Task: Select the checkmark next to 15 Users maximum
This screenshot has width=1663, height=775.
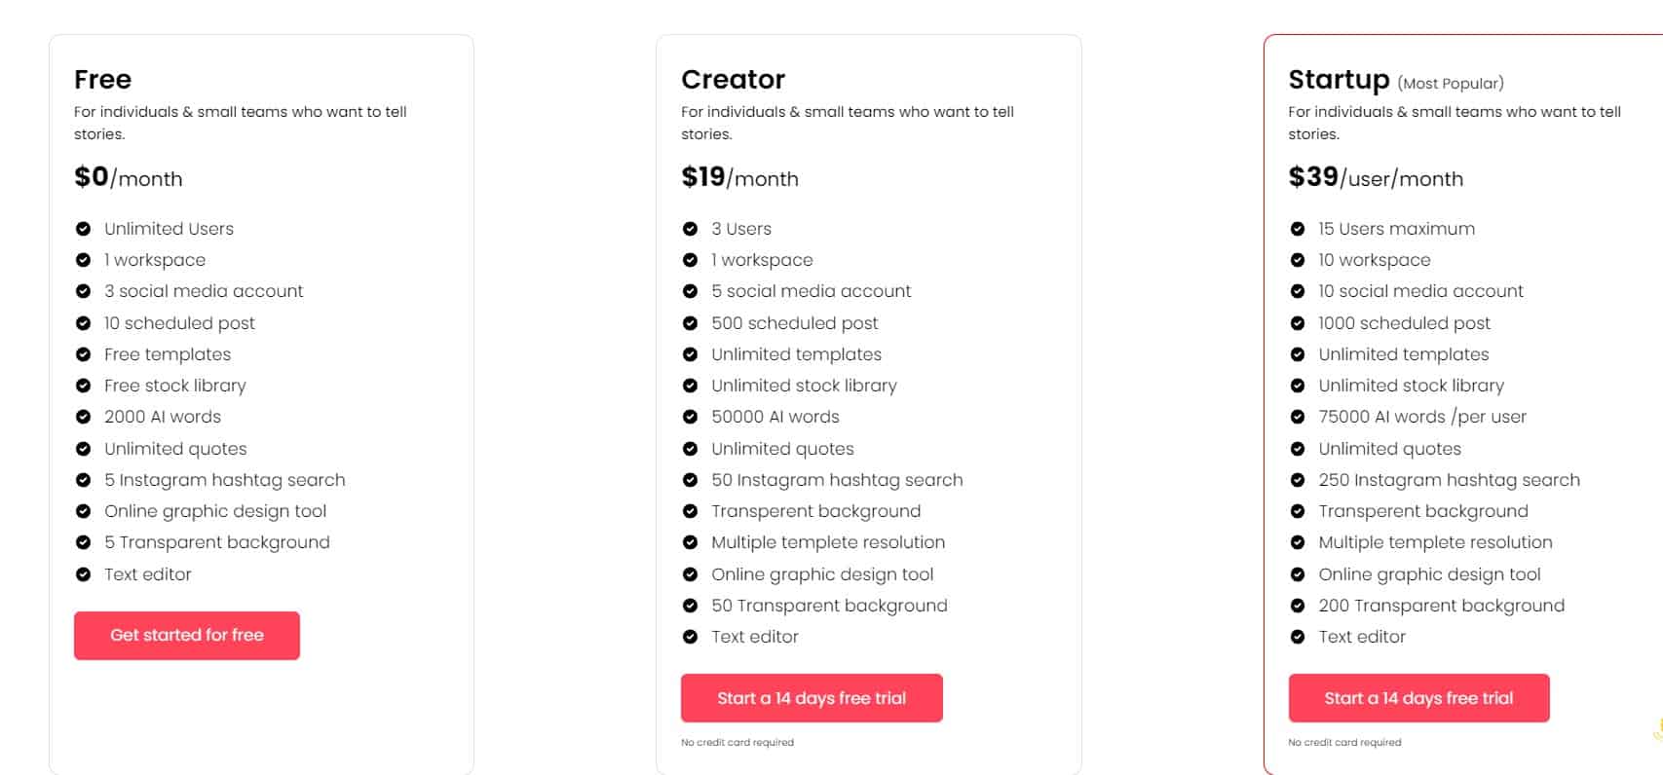Action: coord(1299,229)
